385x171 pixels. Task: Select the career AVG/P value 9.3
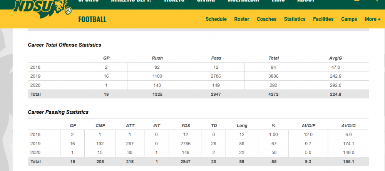pos(308,162)
